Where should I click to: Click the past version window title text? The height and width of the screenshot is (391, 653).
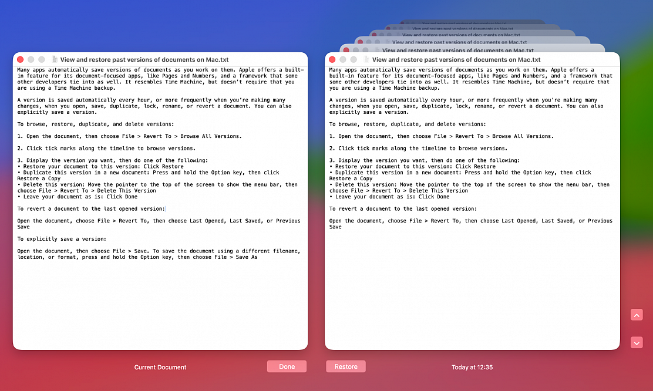(x=456, y=59)
